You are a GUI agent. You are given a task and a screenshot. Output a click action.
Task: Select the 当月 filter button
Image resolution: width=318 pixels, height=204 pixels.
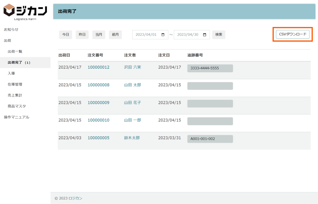(99, 35)
